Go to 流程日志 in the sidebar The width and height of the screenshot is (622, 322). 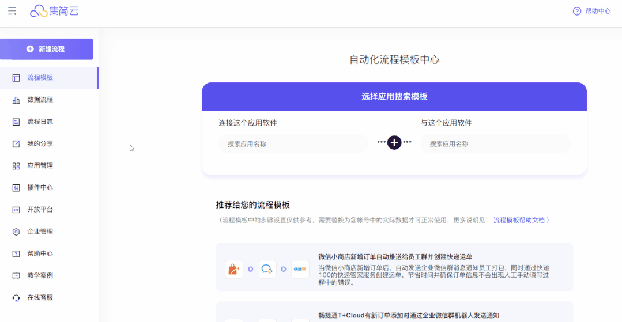49,122
